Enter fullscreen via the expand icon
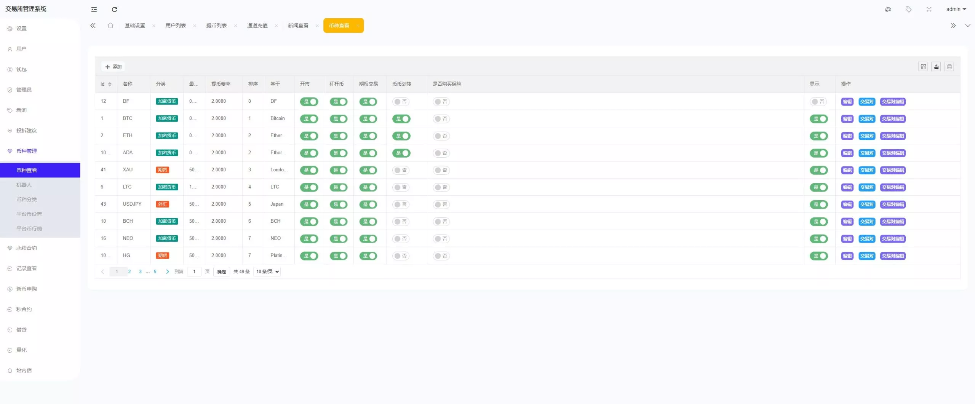The width and height of the screenshot is (975, 404). pyautogui.click(x=929, y=9)
